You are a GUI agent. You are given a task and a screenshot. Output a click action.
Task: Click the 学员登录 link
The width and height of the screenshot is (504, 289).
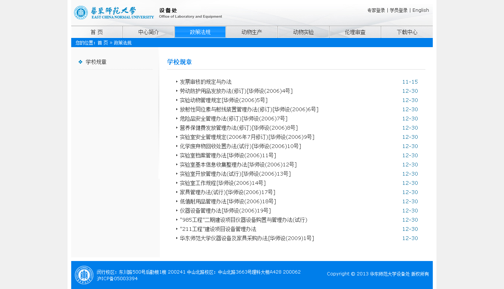(398, 10)
